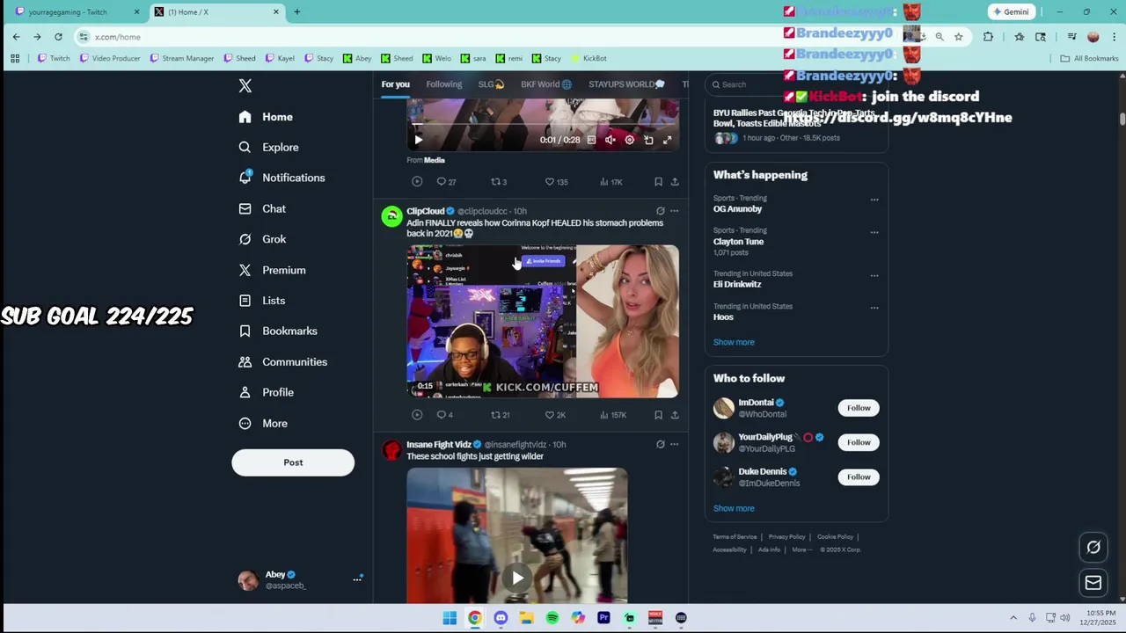
Task: Open Grok in the left sidebar
Action: tap(262, 239)
